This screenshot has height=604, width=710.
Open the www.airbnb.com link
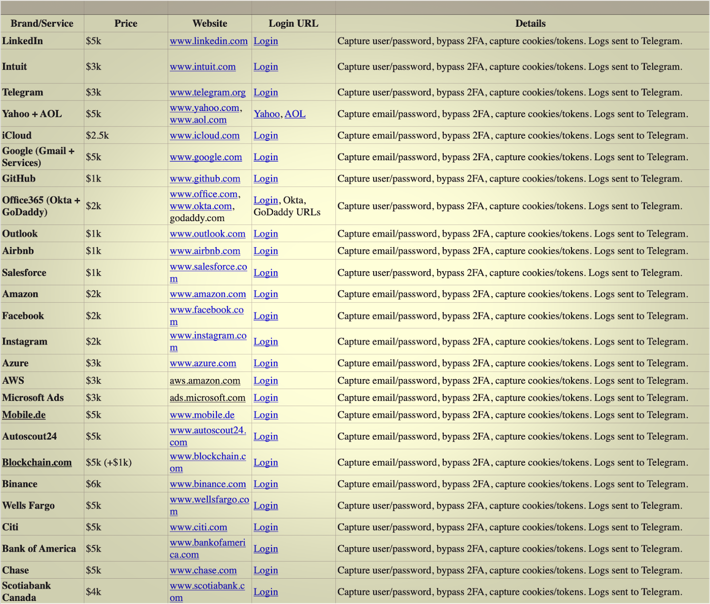(205, 251)
